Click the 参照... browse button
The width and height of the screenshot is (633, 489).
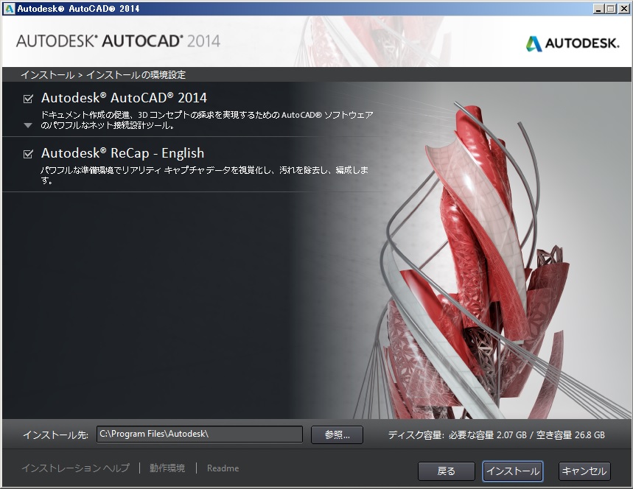tap(337, 435)
